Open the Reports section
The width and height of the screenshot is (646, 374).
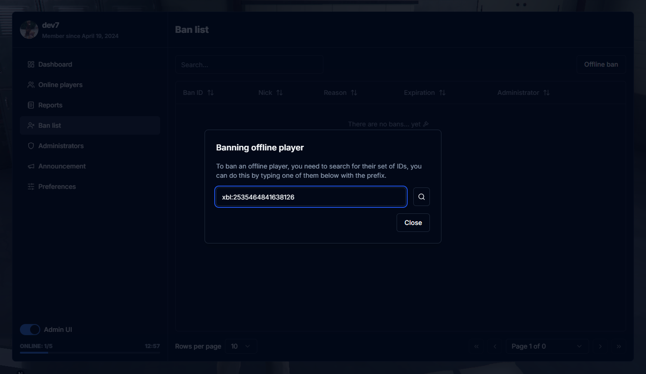(x=50, y=105)
